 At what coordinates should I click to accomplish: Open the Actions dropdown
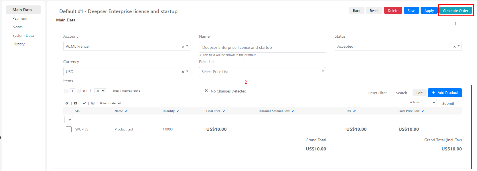(x=429, y=102)
